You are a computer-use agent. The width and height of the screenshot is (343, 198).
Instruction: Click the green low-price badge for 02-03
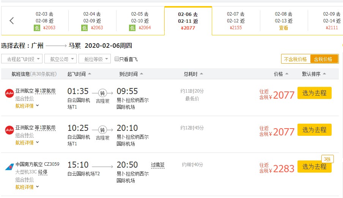point(37,28)
